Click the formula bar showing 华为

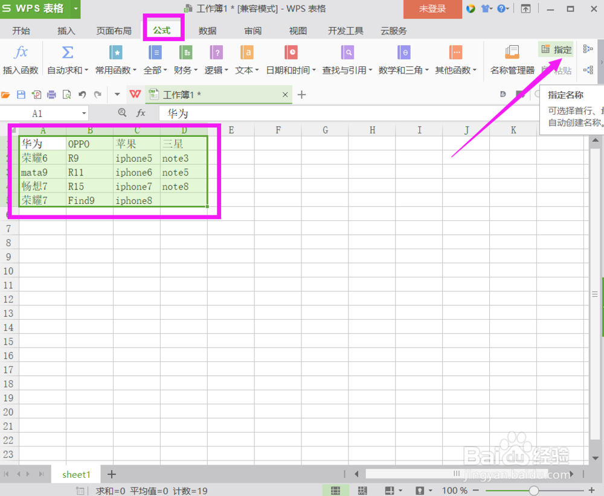349,113
